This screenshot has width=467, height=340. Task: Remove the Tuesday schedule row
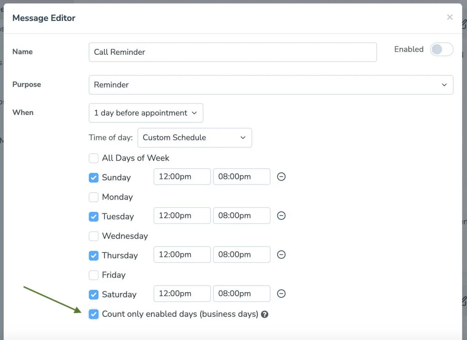(x=281, y=215)
